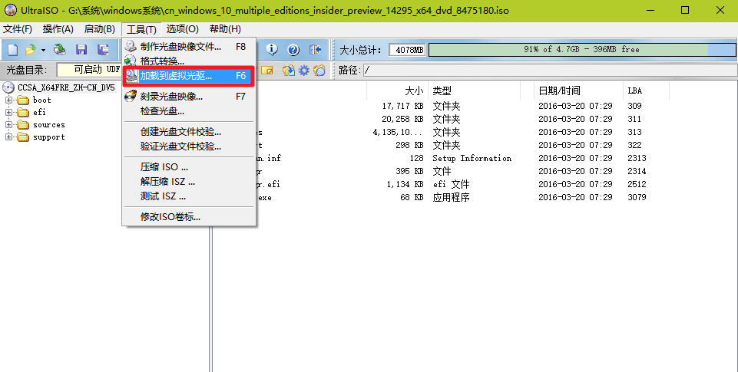The height and width of the screenshot is (372, 738).
Task: Click the Setup Information type cell
Action: pos(472,158)
